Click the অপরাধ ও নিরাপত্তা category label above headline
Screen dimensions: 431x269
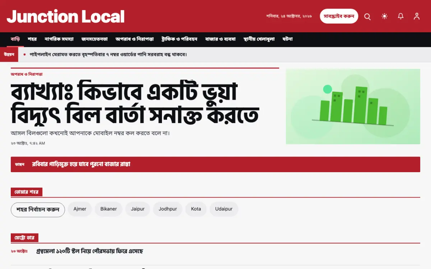pyautogui.click(x=27, y=74)
